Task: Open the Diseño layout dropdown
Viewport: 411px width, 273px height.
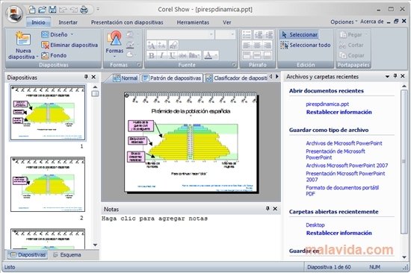Action: (57, 34)
